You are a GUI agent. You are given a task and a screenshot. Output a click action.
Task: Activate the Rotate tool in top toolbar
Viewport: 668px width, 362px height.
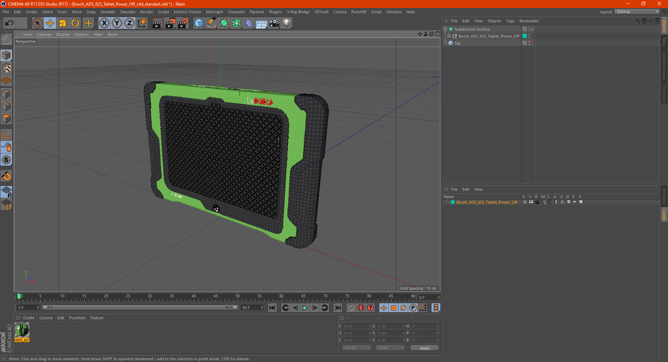click(75, 23)
